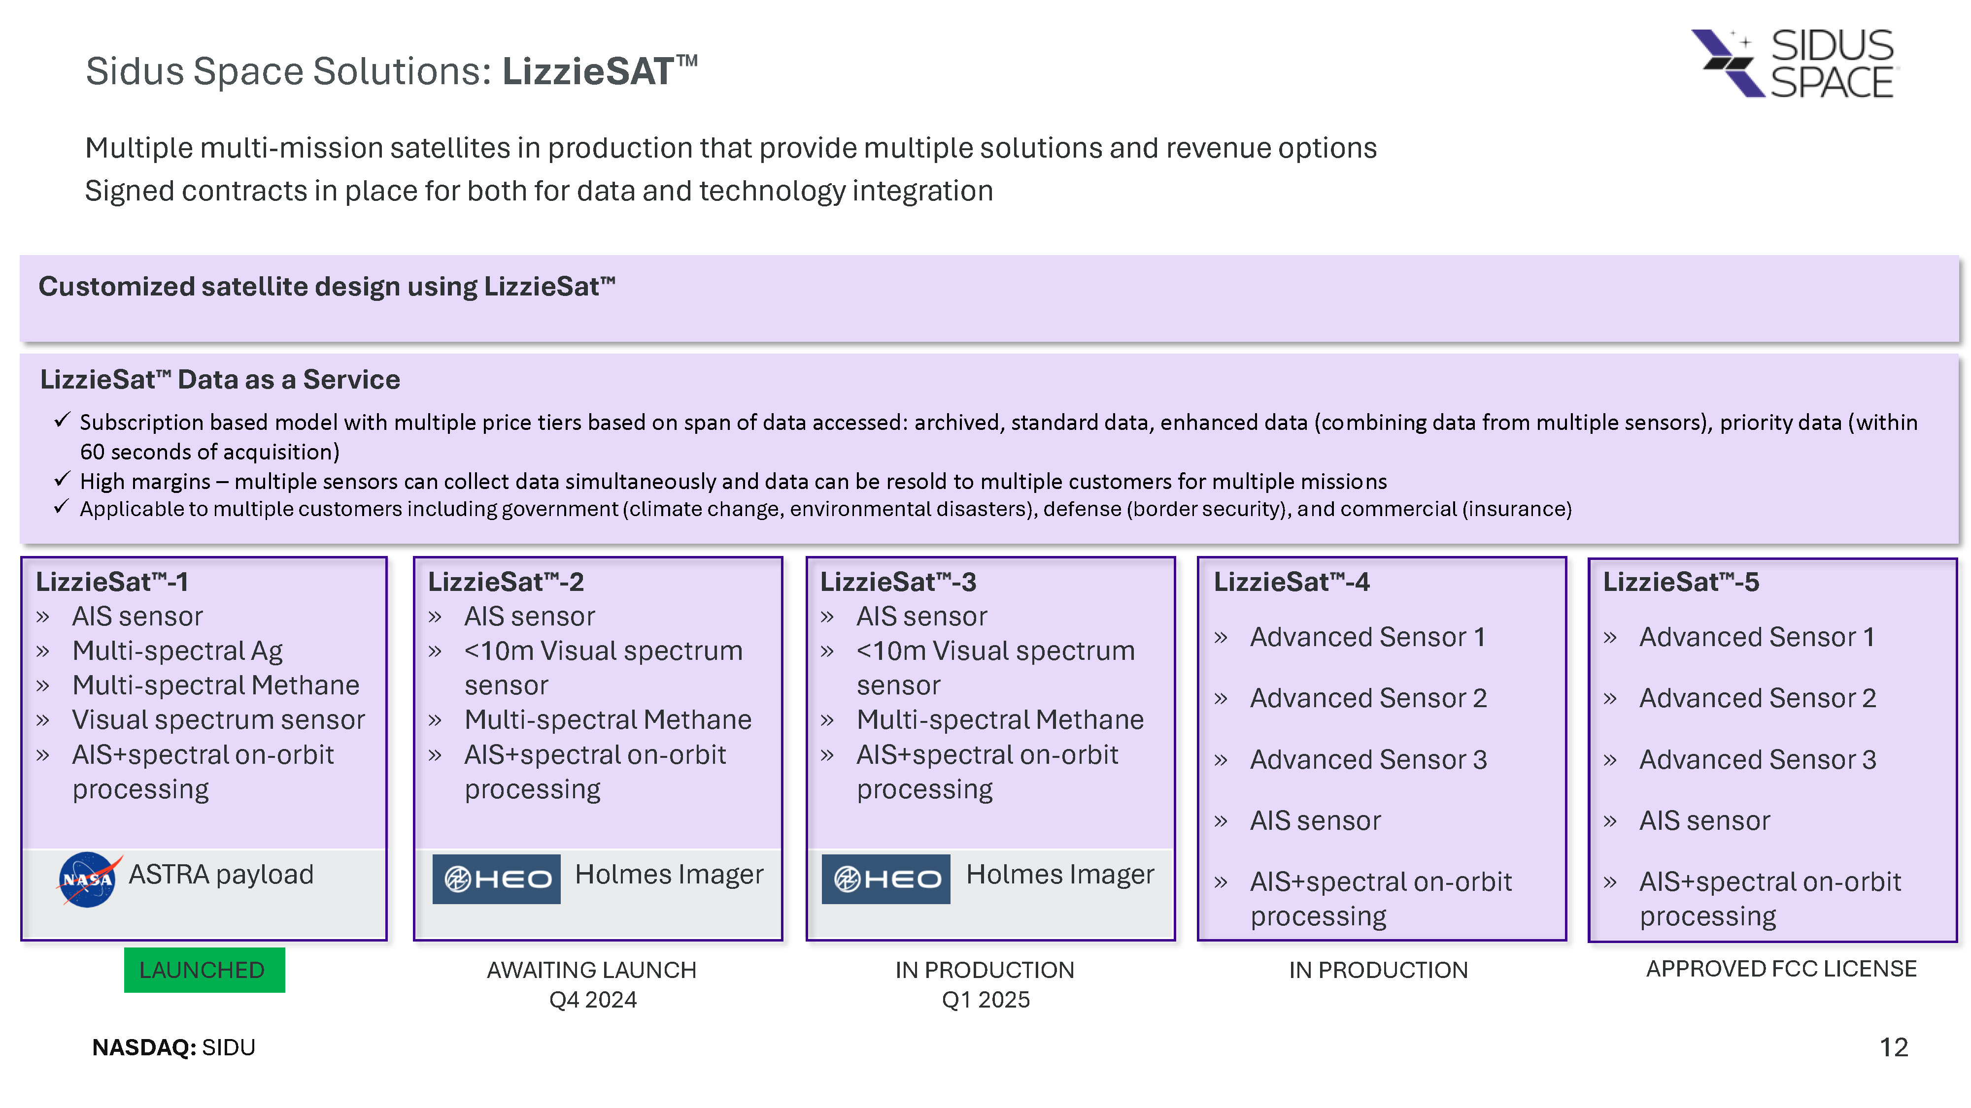Click the High margins checkmark bullet
This screenshot has width=1971, height=1108.
click(62, 480)
